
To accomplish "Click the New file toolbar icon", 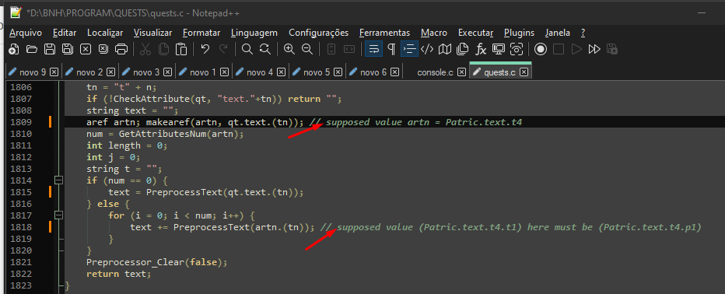I will [14, 49].
